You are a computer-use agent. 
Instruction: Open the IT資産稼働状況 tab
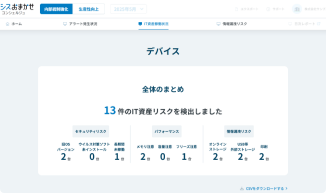(154, 24)
